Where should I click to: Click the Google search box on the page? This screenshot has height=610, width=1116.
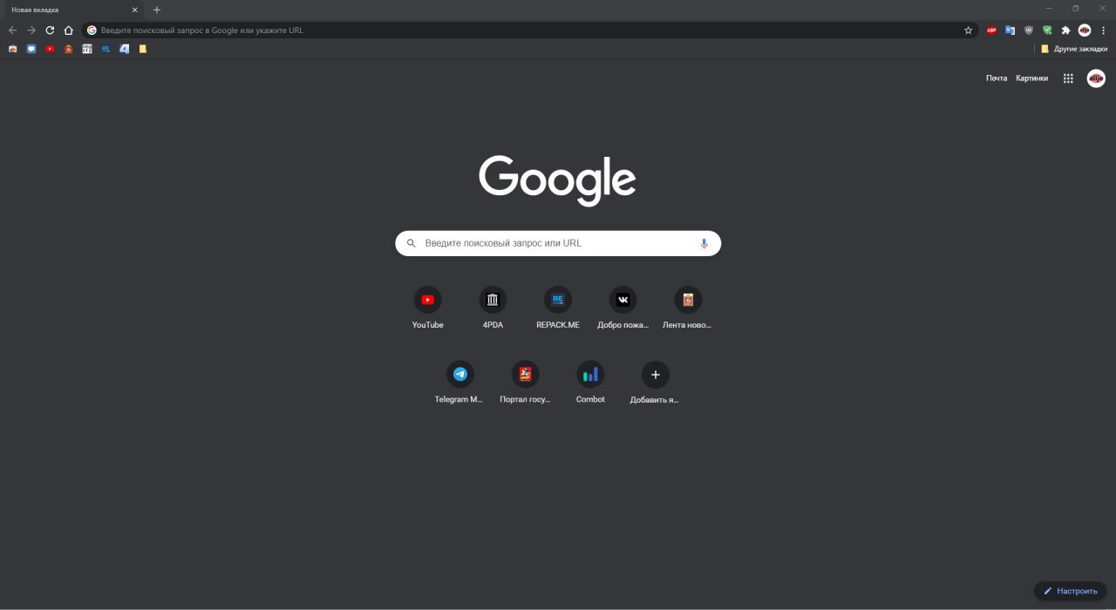pyautogui.click(x=558, y=243)
